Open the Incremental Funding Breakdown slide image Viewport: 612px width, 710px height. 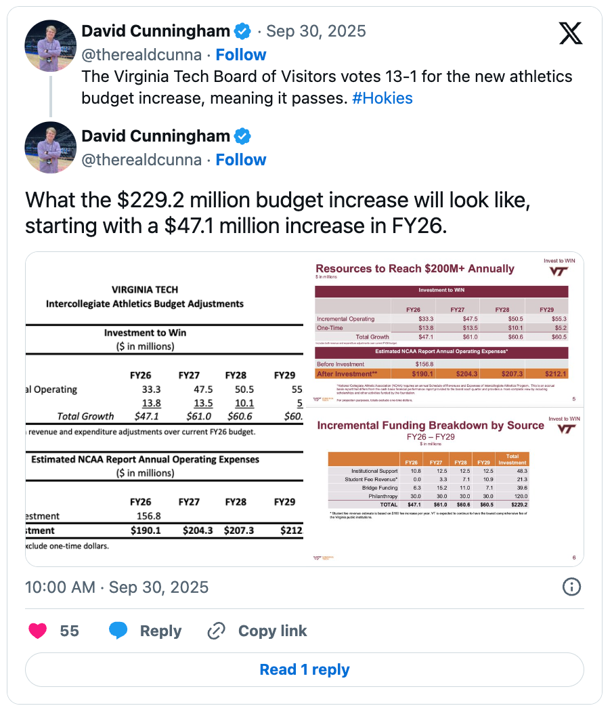(444, 488)
